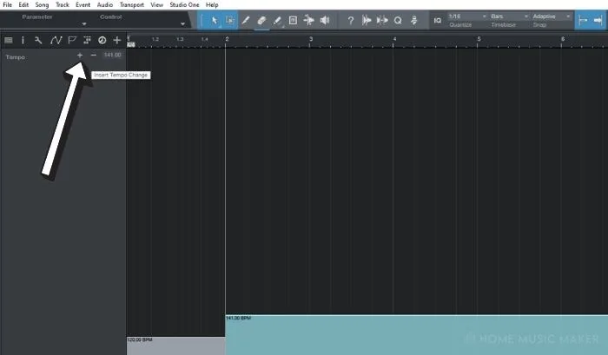608x355 pixels.
Task: Click the wrench options icon
Action: 38,40
